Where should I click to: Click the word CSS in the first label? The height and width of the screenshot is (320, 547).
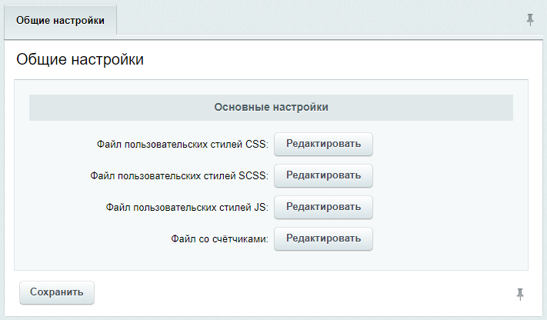(256, 144)
